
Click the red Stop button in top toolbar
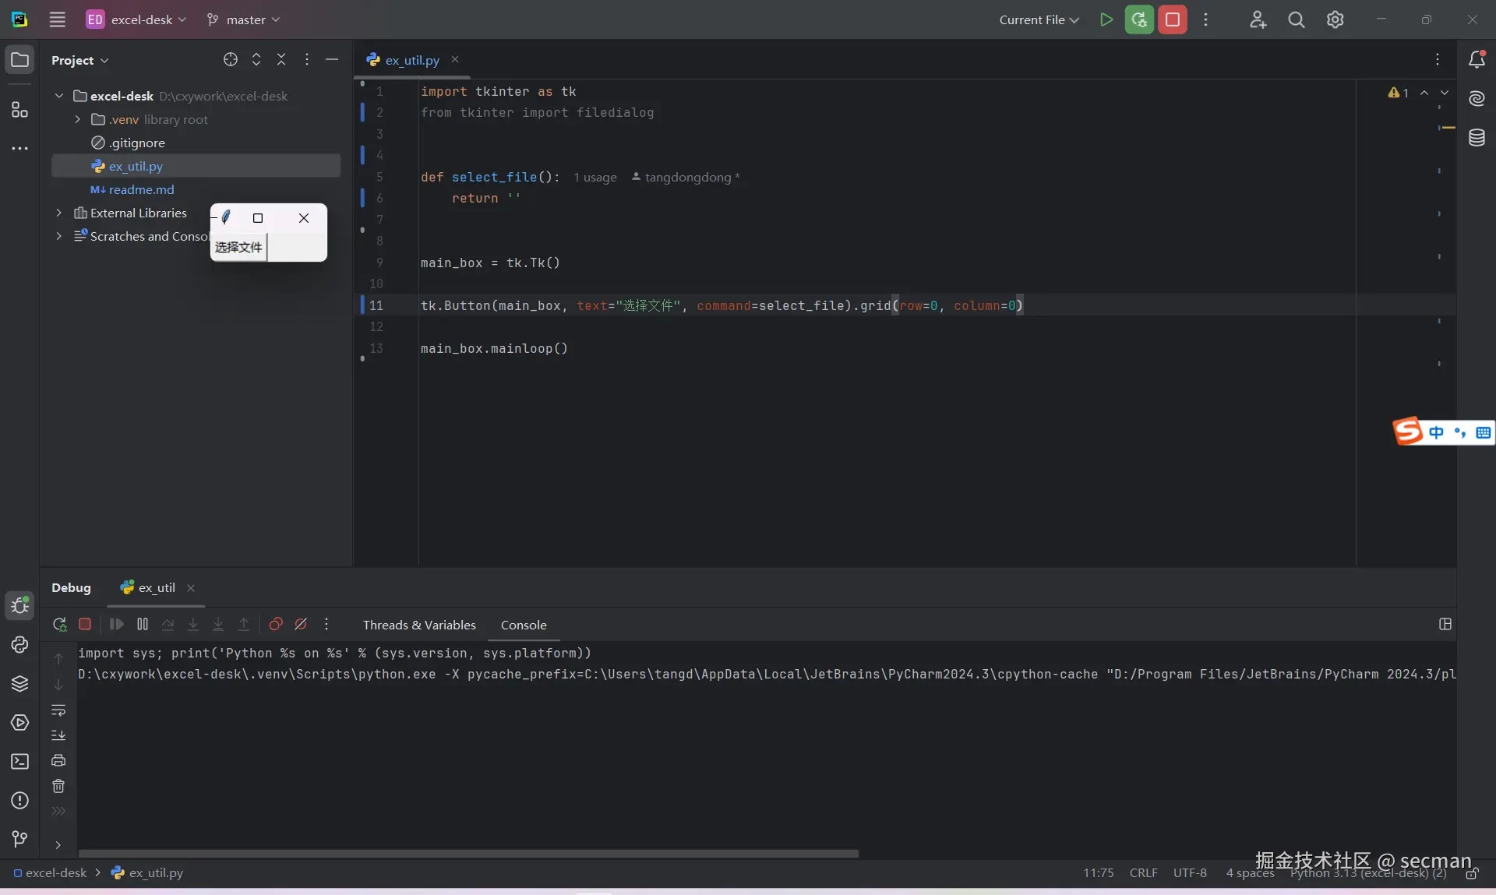pyautogui.click(x=1172, y=20)
